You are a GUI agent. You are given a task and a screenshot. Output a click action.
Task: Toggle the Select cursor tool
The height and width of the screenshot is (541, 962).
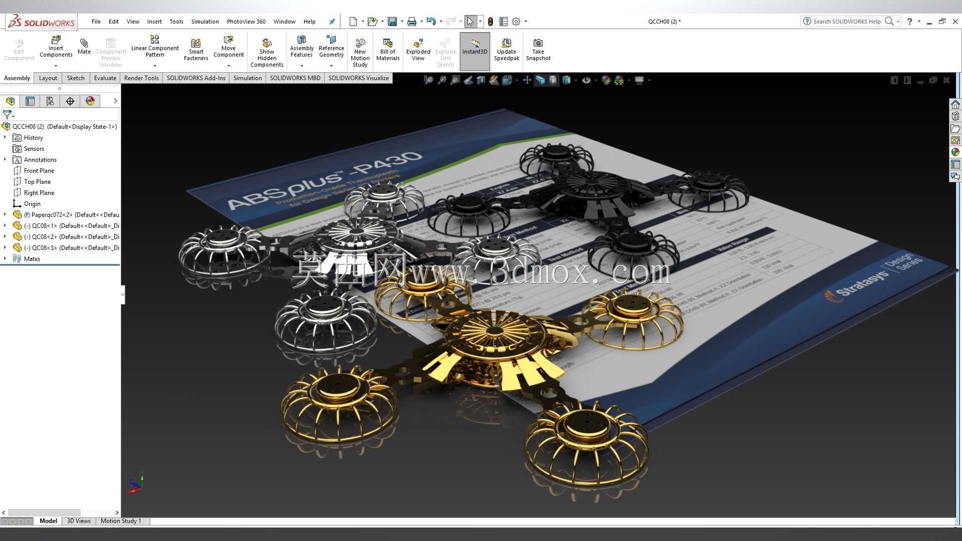[470, 22]
